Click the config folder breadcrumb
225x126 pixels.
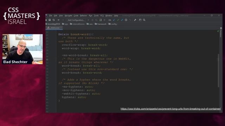click(x=112, y=24)
